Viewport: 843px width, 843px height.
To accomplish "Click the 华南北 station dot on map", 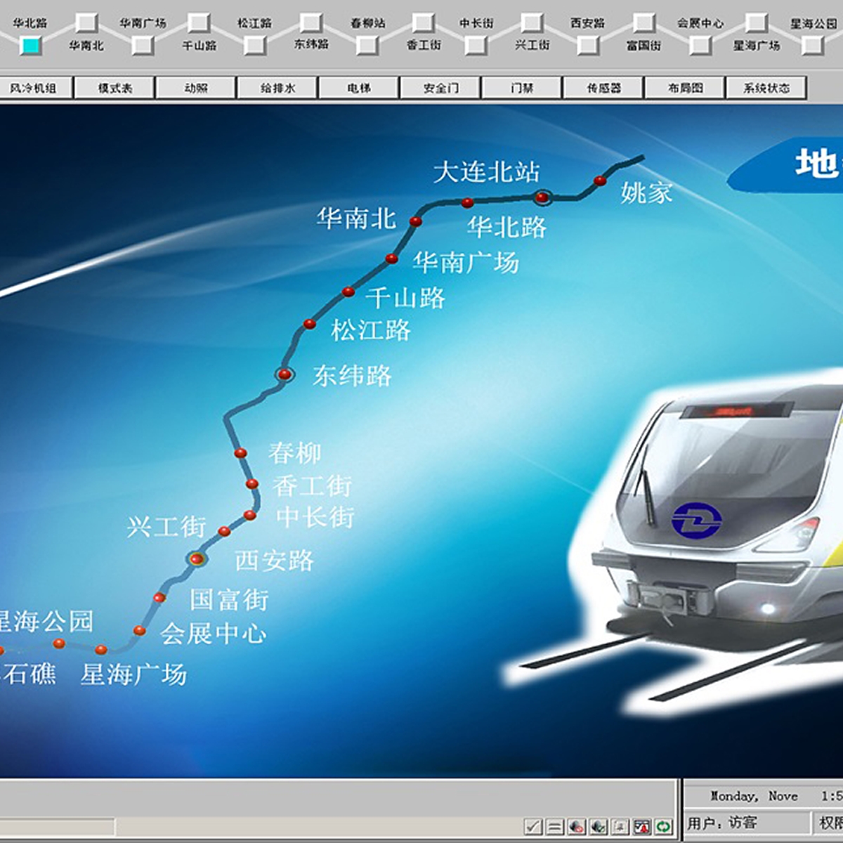I will point(416,221).
